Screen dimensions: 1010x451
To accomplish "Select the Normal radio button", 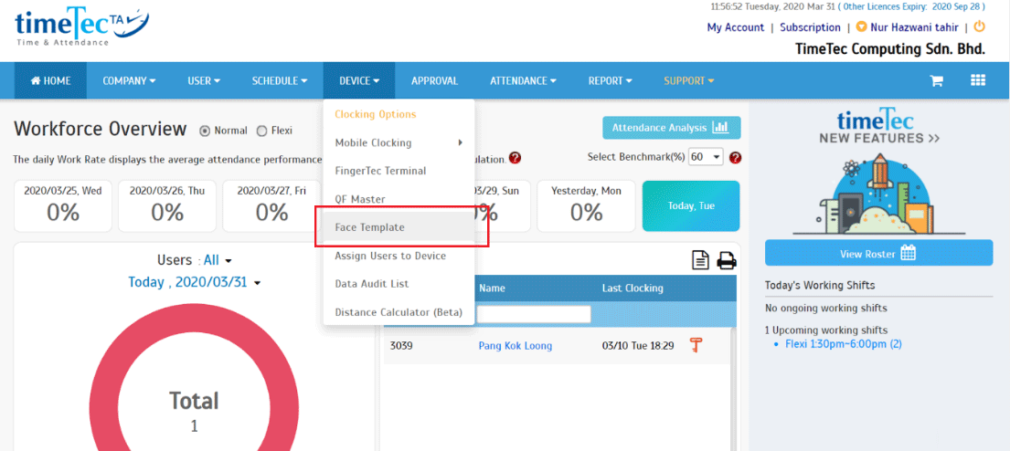I will [x=205, y=131].
